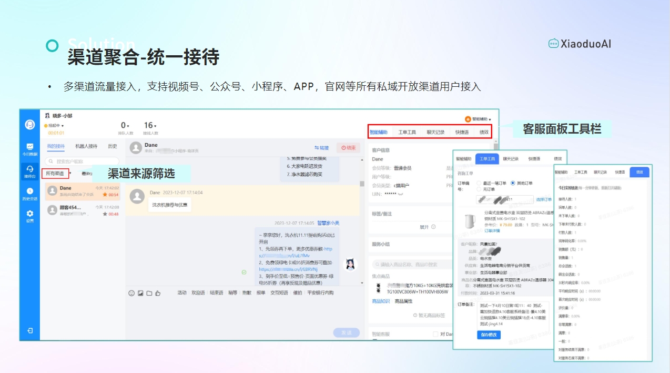Open the 今日数据 sidebar icon
The image size is (670, 373).
point(30,146)
